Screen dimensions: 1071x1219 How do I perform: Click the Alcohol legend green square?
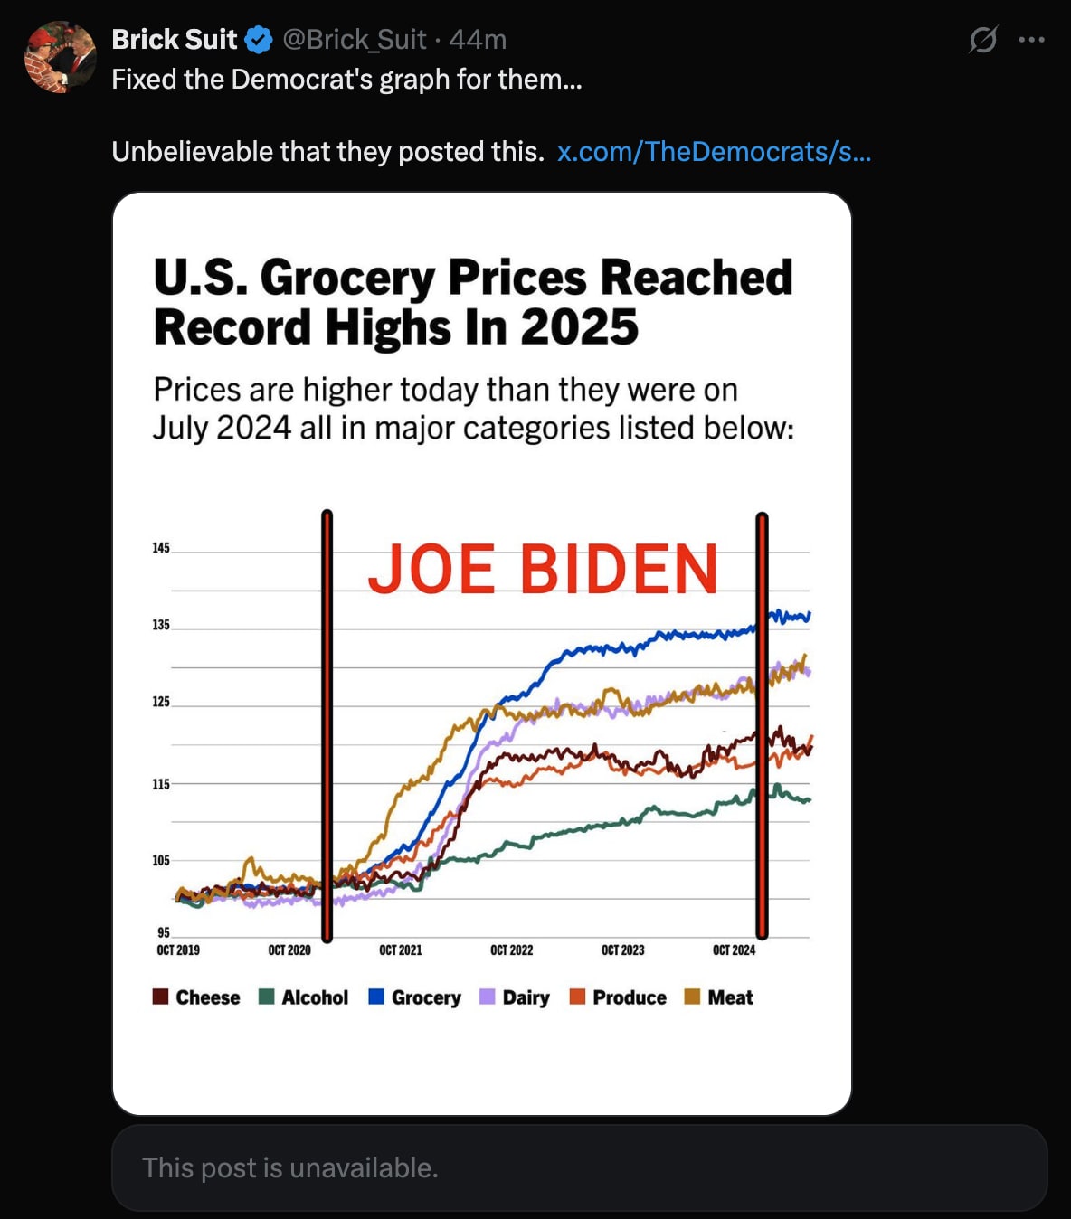click(x=267, y=997)
